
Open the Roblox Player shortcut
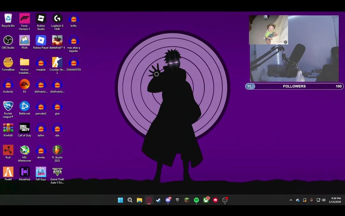41,42
